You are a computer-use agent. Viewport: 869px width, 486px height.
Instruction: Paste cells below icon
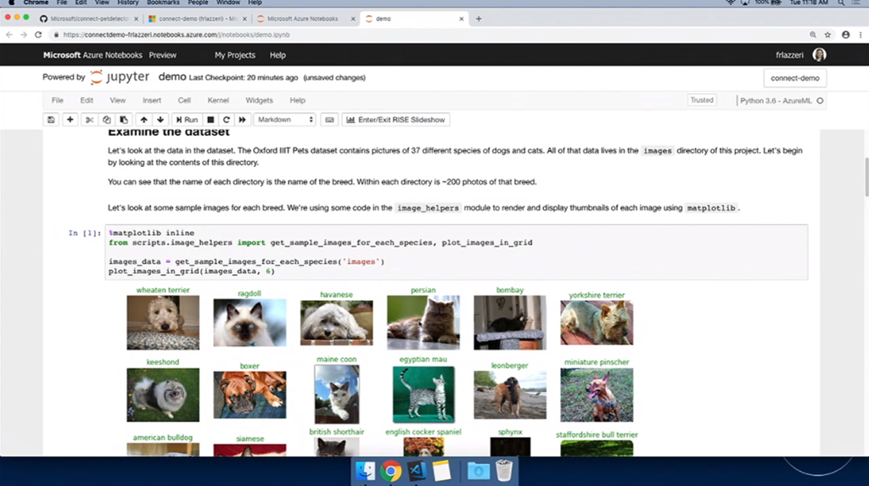124,120
